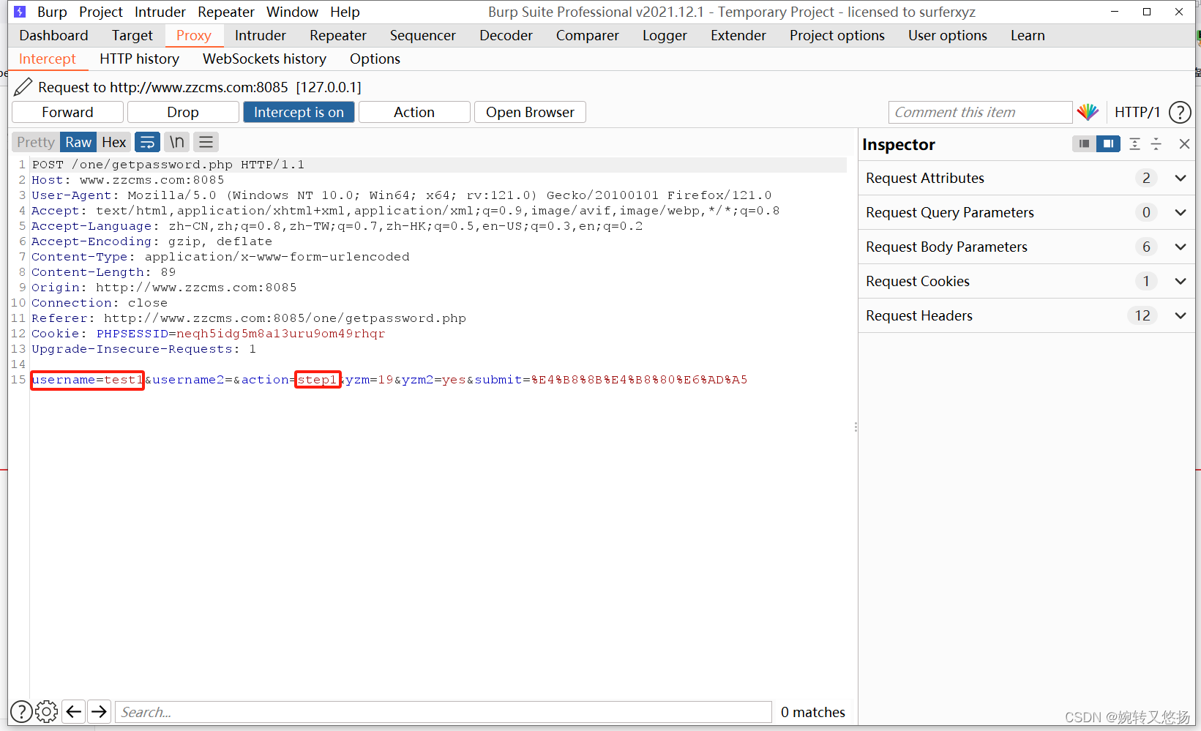1201x731 pixels.
Task: Open the Intruder menu in menu bar
Action: pos(160,12)
